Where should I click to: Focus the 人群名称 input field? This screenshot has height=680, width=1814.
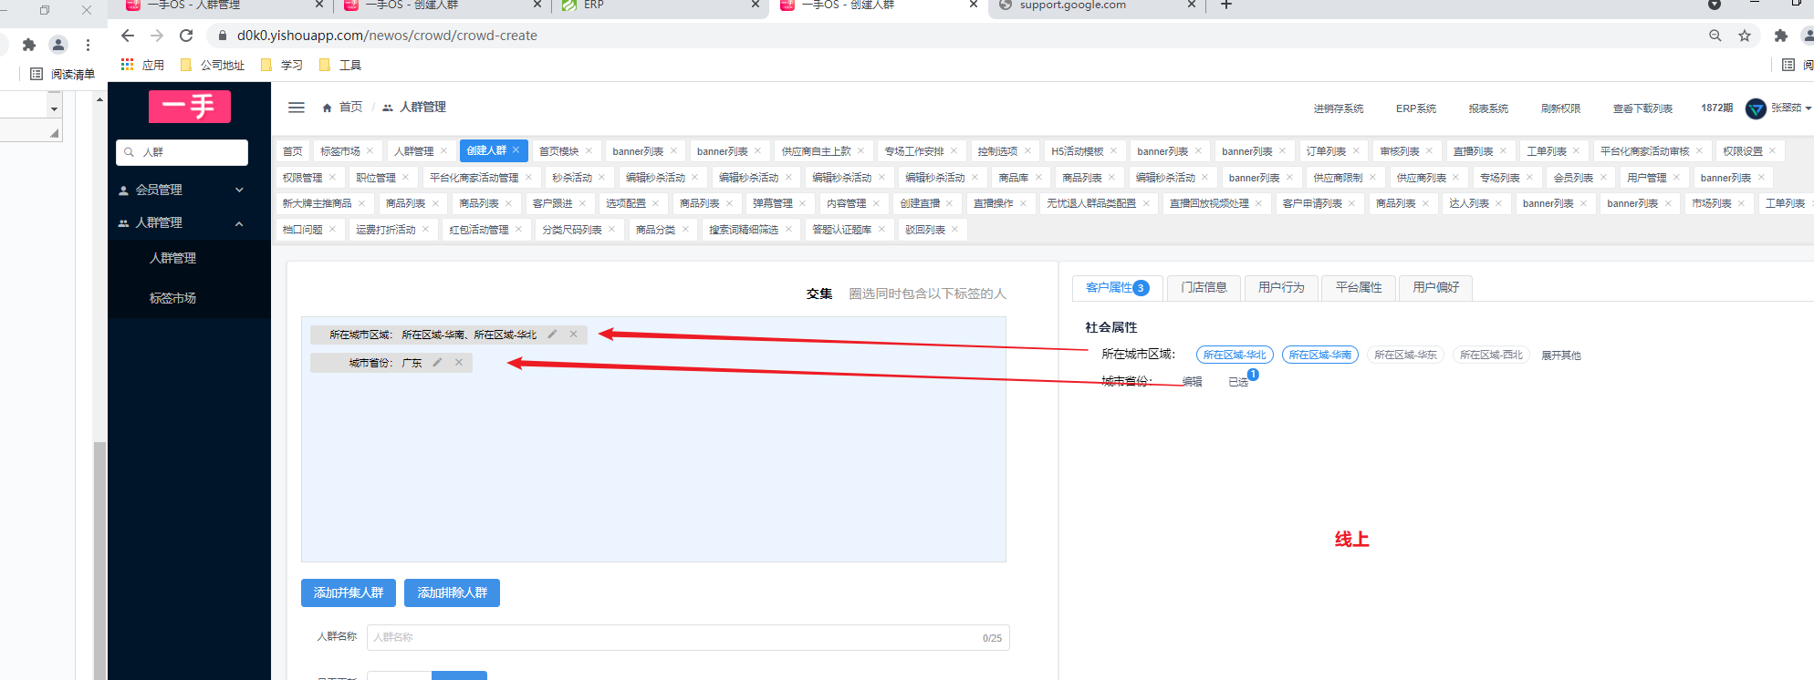coord(688,637)
